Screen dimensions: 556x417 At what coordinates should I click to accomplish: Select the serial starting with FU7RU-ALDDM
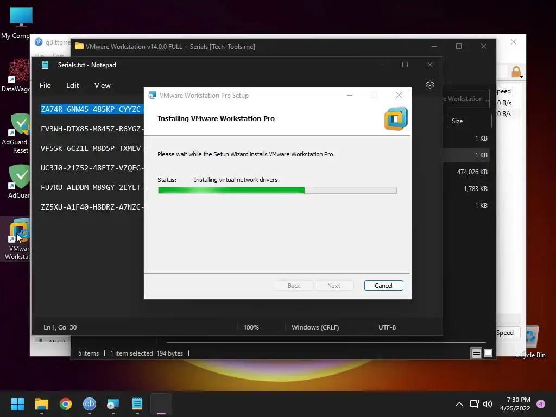(92, 187)
